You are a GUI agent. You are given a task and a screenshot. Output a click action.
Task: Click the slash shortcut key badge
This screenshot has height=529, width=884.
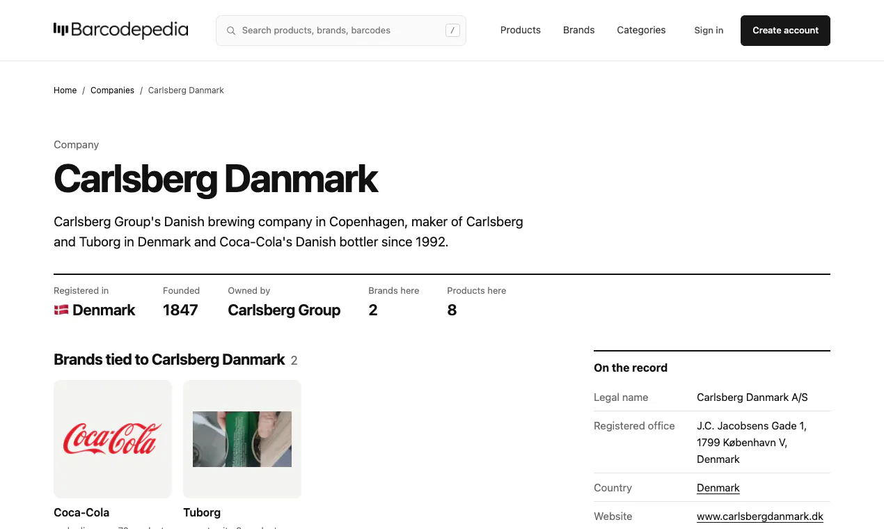click(453, 31)
